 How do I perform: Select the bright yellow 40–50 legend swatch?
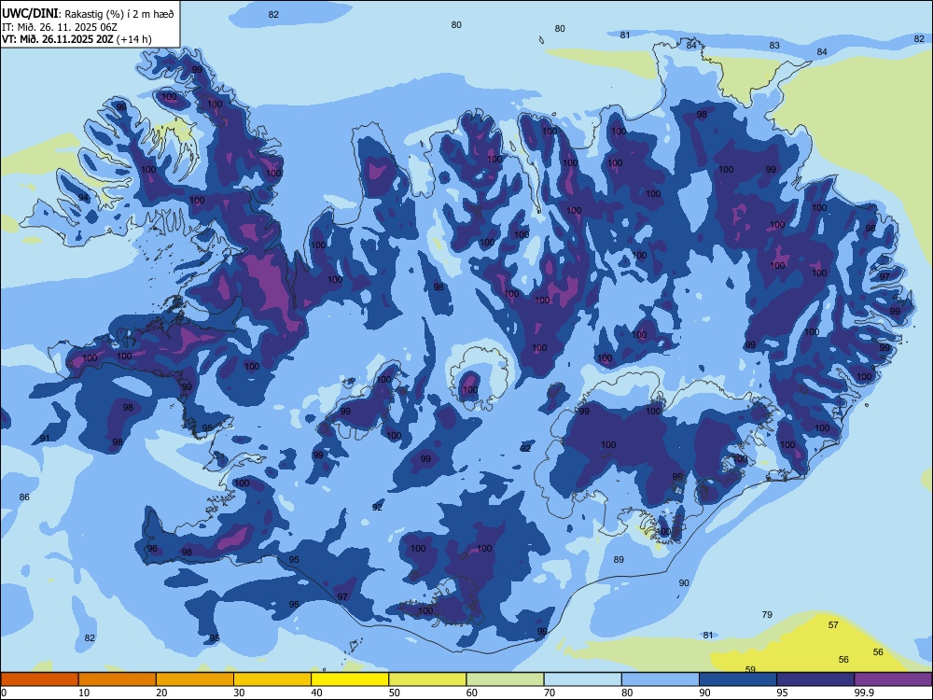point(350,679)
